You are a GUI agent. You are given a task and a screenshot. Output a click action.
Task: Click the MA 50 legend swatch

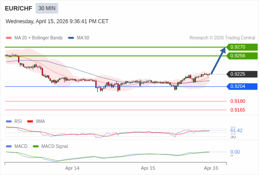(x=71, y=38)
